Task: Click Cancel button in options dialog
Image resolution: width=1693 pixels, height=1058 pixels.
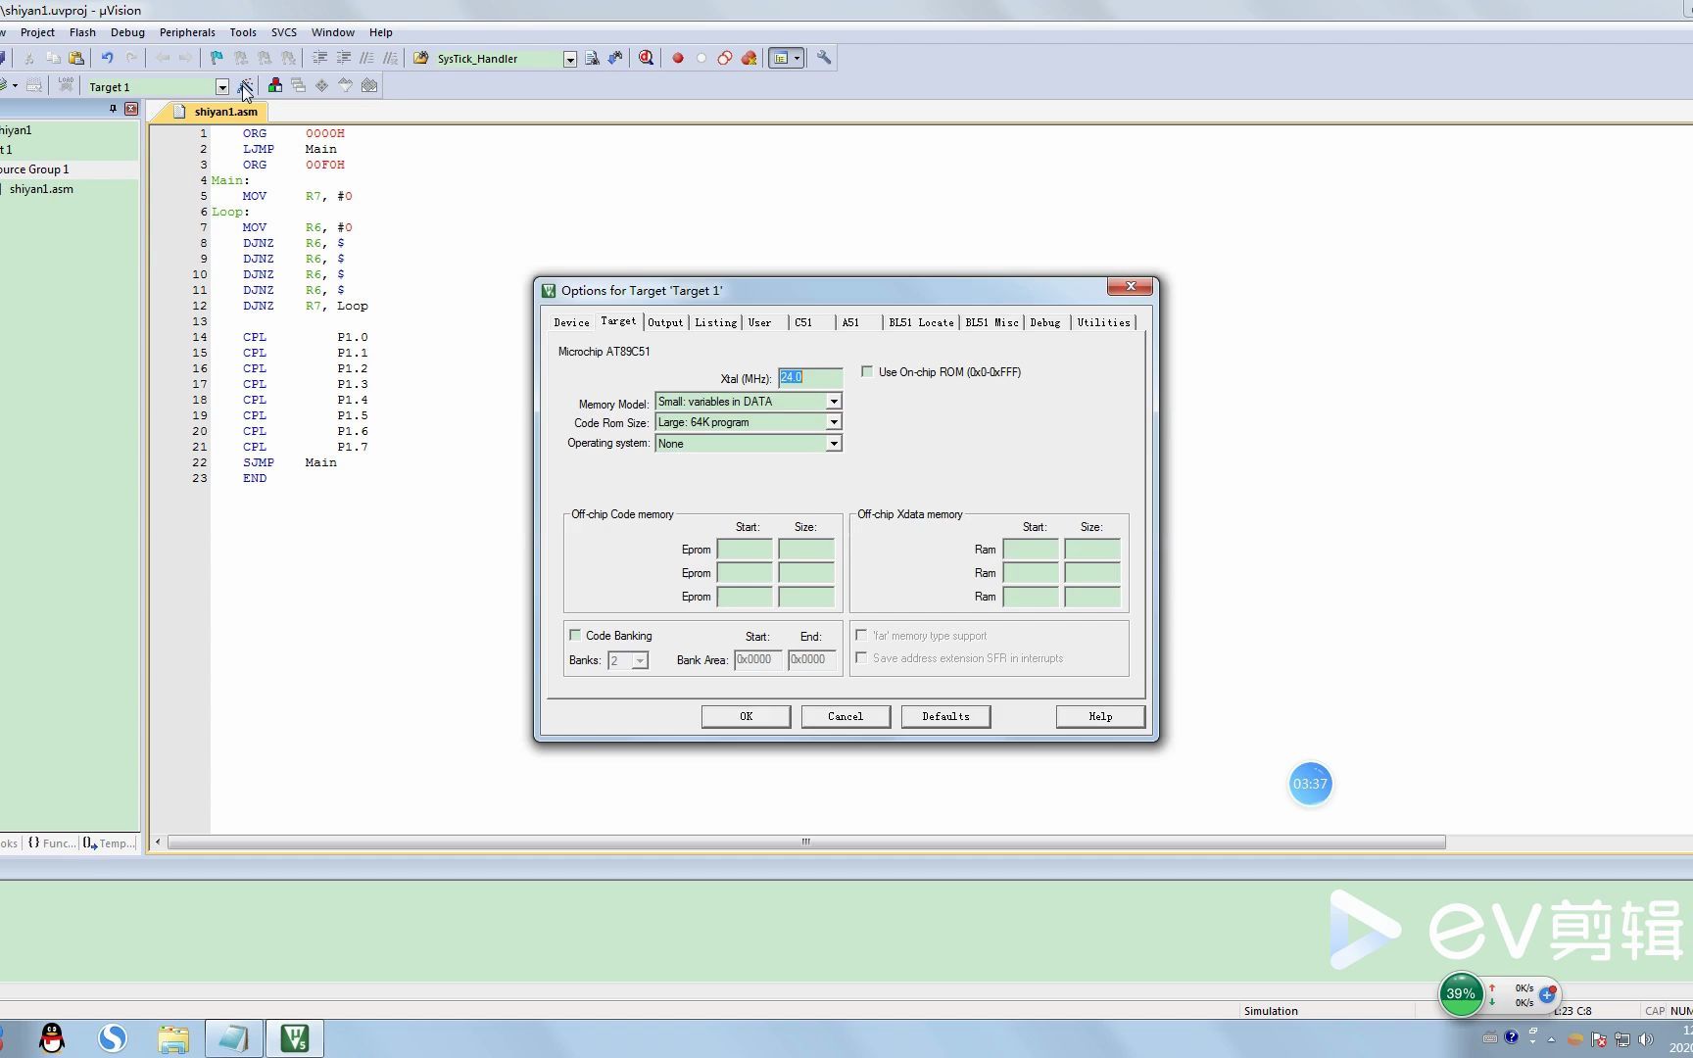Action: tap(846, 716)
